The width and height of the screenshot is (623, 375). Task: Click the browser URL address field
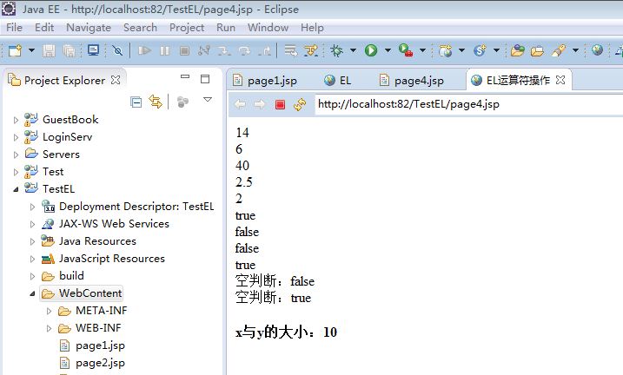(469, 104)
